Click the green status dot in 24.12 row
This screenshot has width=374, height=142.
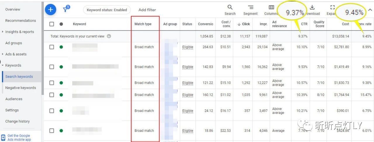pyautogui.click(x=61, y=111)
